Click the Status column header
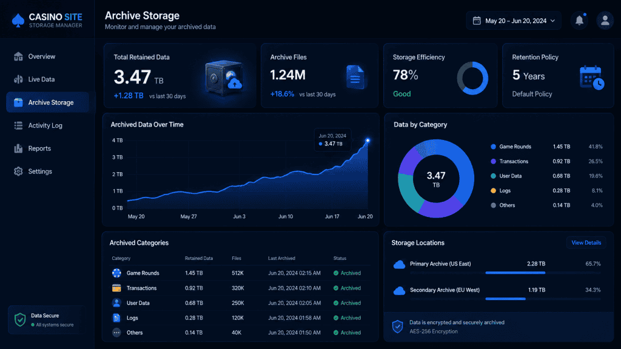The width and height of the screenshot is (621, 349). pyautogui.click(x=340, y=258)
